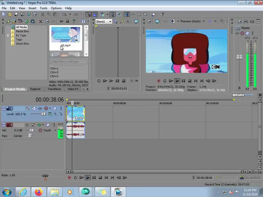The height and width of the screenshot is (197, 263).
Task: Open the Tools menu
Action: coord(43,8)
